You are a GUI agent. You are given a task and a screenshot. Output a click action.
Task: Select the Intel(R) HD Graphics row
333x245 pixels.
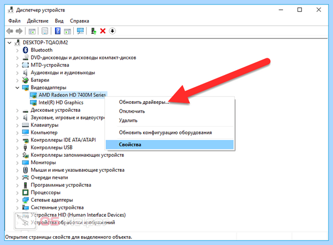point(60,103)
